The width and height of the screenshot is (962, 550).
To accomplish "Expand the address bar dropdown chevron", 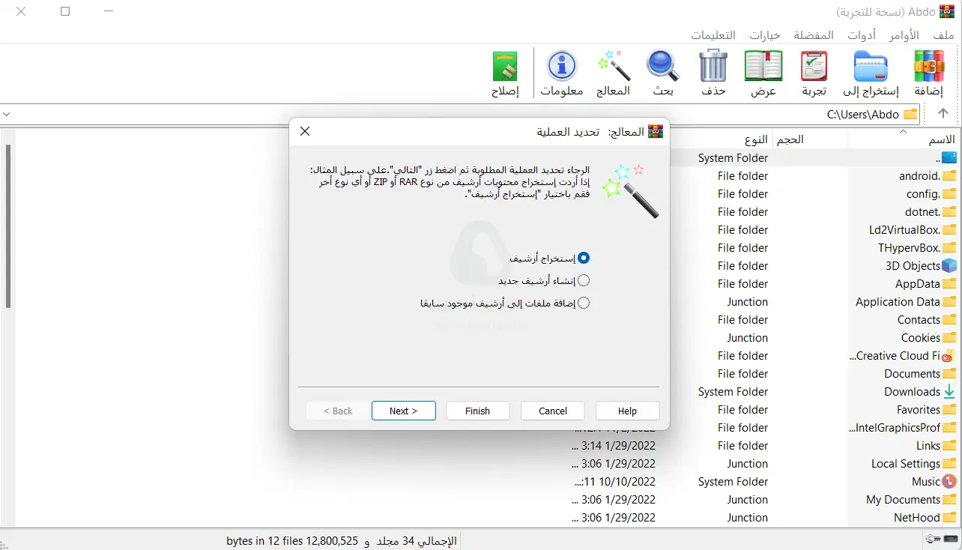I will 7,114.
